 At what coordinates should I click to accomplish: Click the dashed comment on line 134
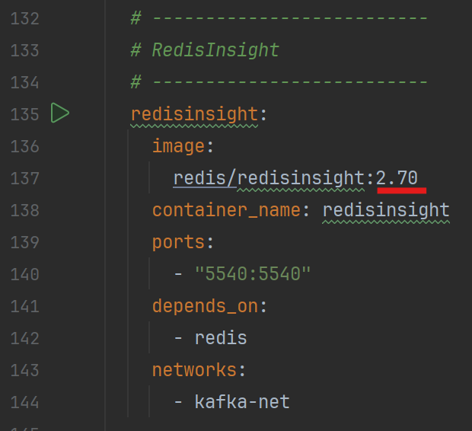[279, 82]
